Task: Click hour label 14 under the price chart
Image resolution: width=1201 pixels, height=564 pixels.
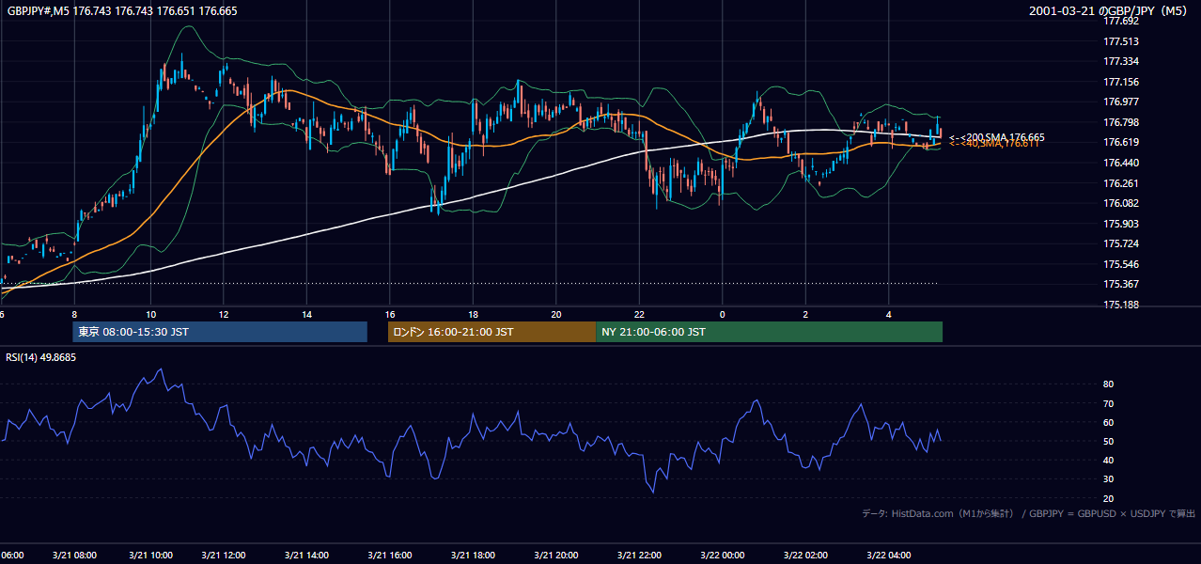Action: (x=306, y=315)
